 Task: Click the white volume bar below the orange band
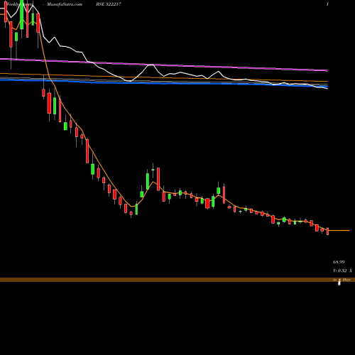pyautogui.click(x=339, y=283)
